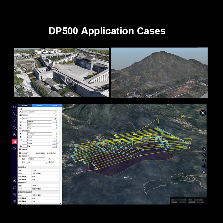Toggle the unchecked checkbox below 70% overlap field
The width and height of the screenshot is (223, 223).
[x=20, y=131]
